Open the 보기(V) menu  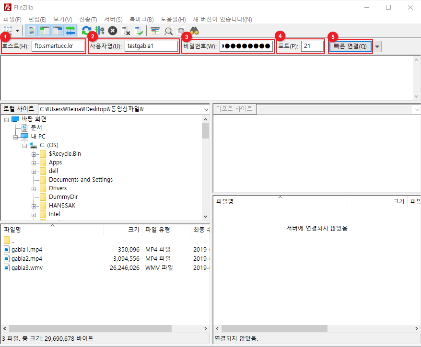pyautogui.click(x=62, y=19)
